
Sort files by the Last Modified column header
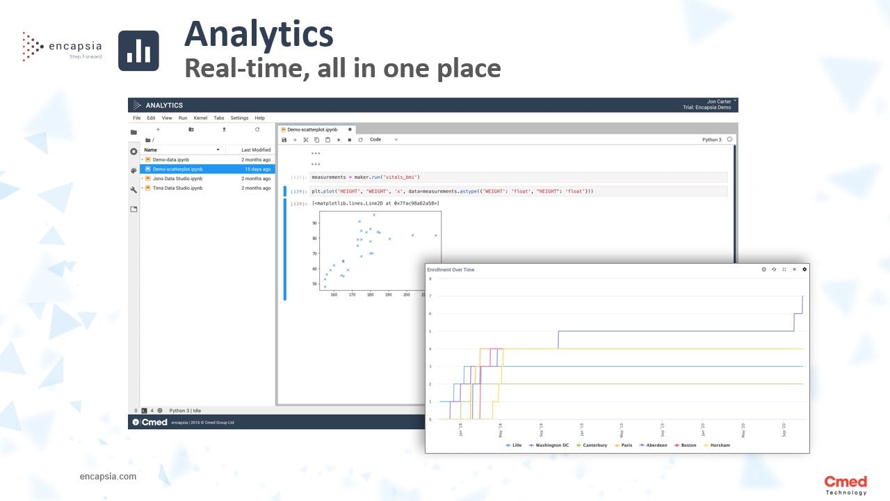tap(256, 150)
